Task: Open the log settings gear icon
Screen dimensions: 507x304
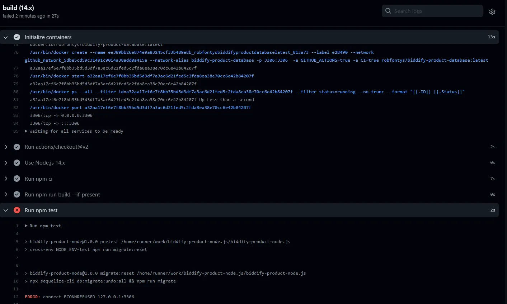Action: click(492, 11)
